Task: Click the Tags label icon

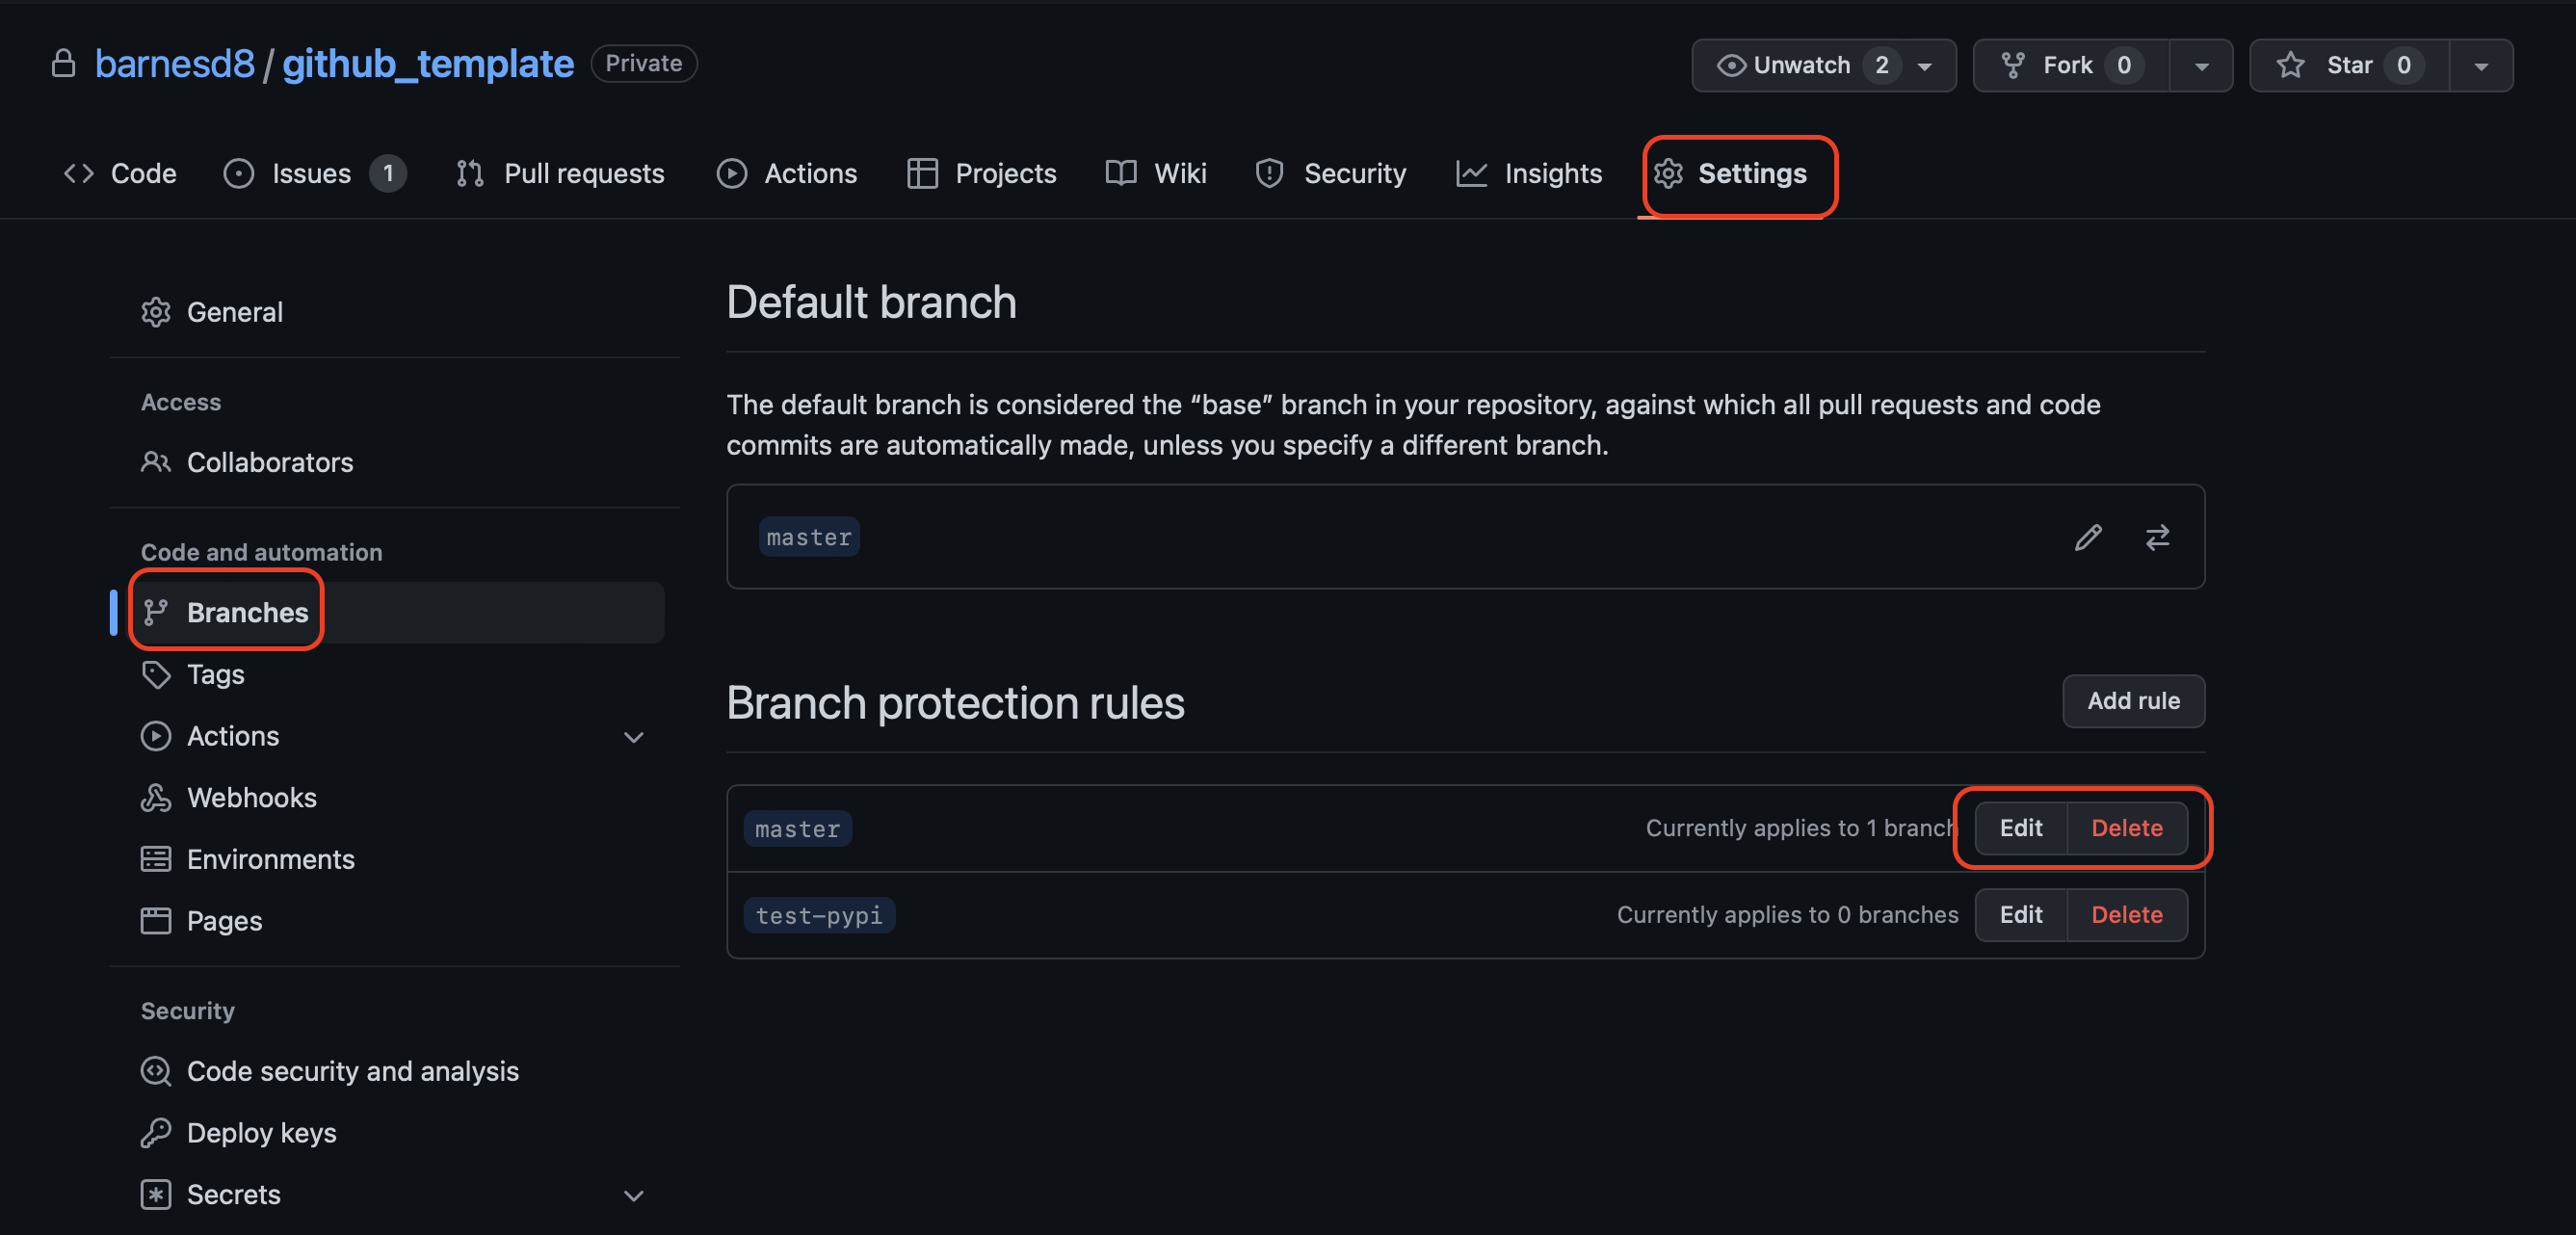Action: coord(155,674)
